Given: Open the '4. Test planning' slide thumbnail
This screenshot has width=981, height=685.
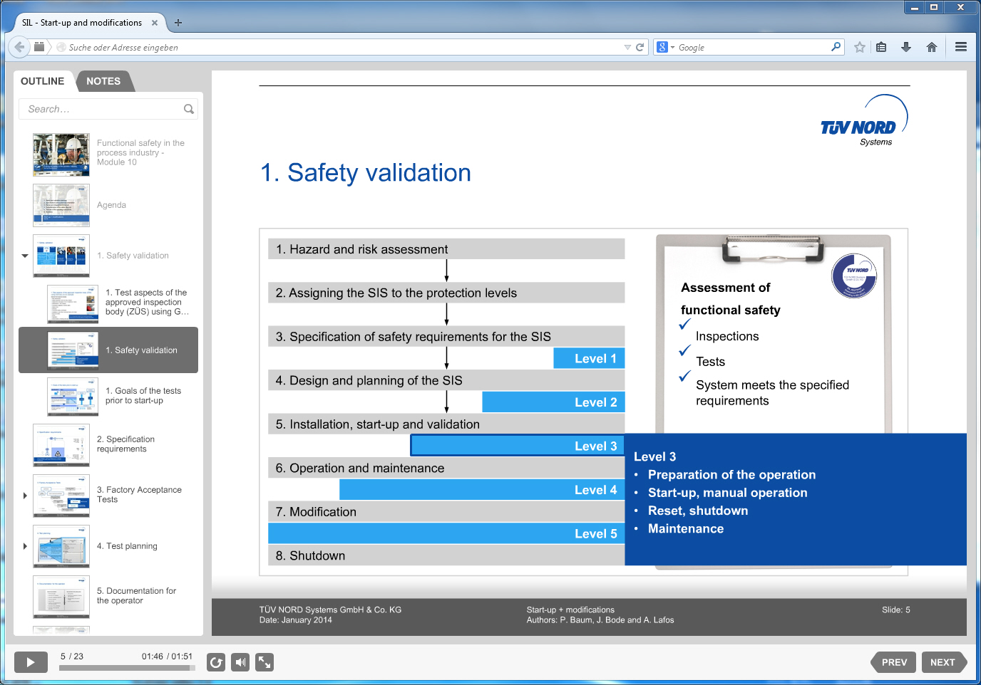Looking at the screenshot, I should coord(61,546).
